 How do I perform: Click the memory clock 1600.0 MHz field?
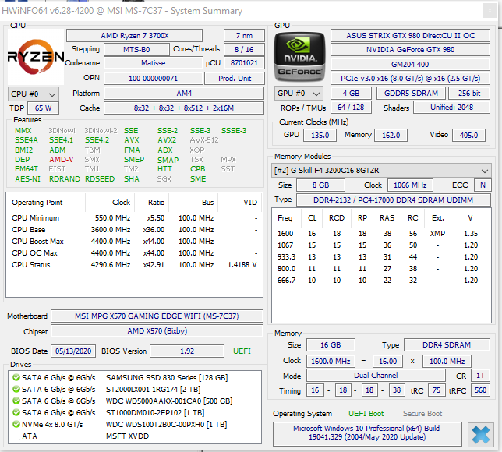point(331,361)
